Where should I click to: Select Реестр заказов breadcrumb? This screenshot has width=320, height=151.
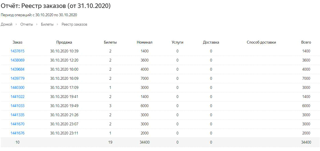pos(74,25)
